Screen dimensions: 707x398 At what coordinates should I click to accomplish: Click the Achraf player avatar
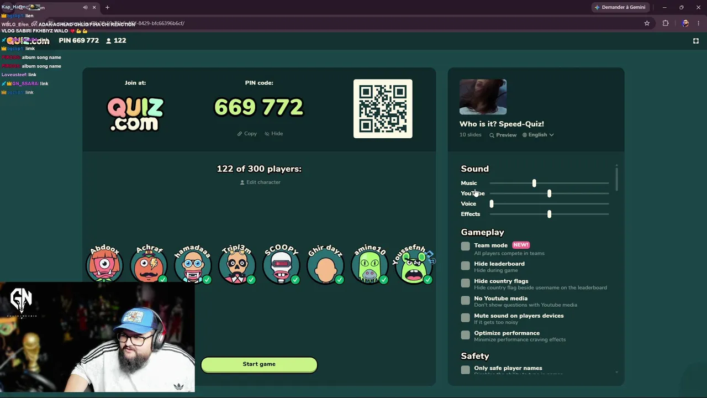pyautogui.click(x=149, y=265)
